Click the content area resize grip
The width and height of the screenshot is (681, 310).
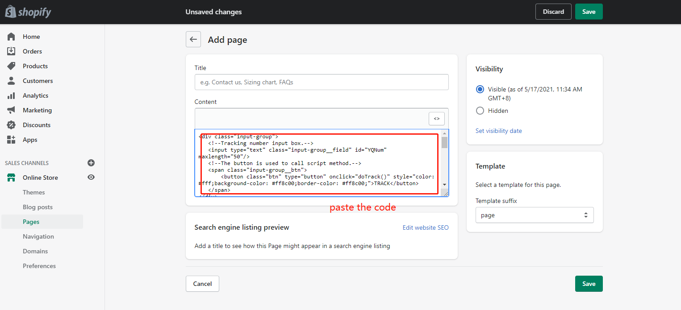point(445,193)
